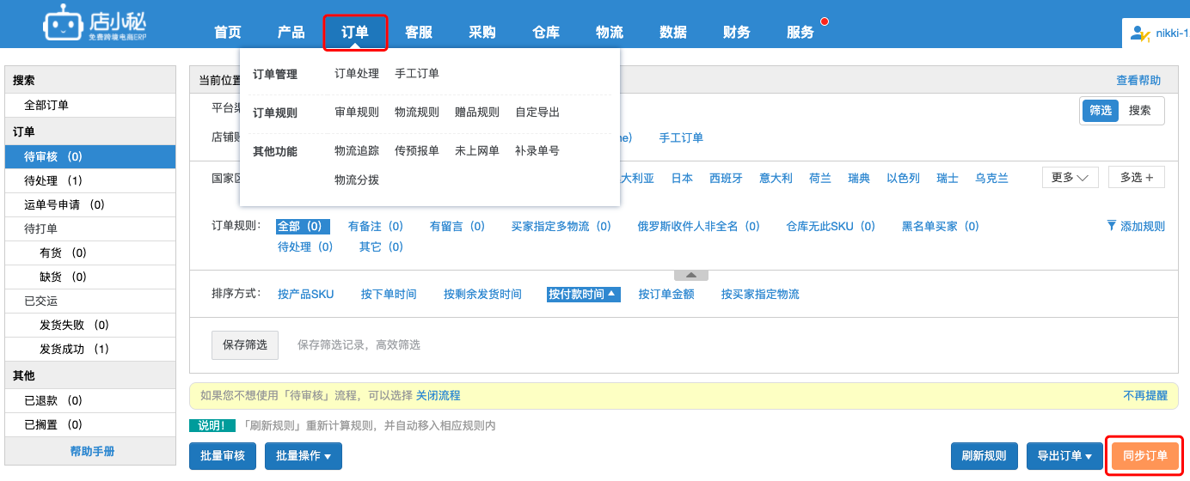The height and width of the screenshot is (481, 1190).
Task: Click the 同步订单 orange button
Action: 1145,456
